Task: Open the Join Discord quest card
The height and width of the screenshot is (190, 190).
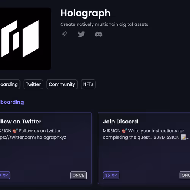Action: coord(144,148)
